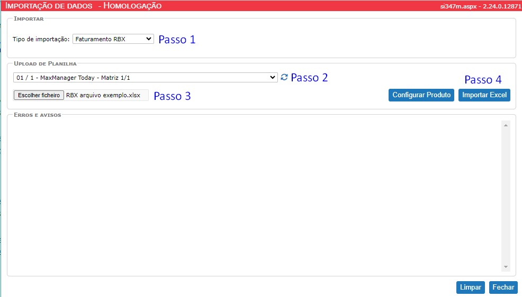Click the Fechar button

[503, 287]
